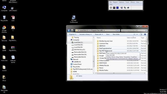This screenshot has height=94, width=167.
Task: Click the Local Disk (C:) breadcrumb
Action: pos(84,31)
